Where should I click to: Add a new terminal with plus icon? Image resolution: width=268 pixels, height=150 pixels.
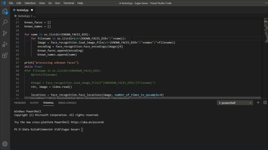pos(258,103)
